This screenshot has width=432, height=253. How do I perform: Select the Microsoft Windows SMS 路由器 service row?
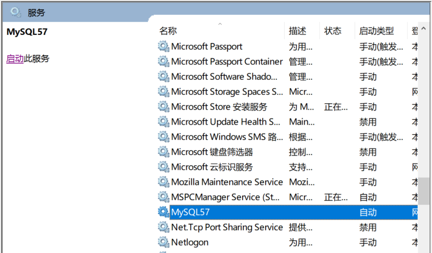227,137
